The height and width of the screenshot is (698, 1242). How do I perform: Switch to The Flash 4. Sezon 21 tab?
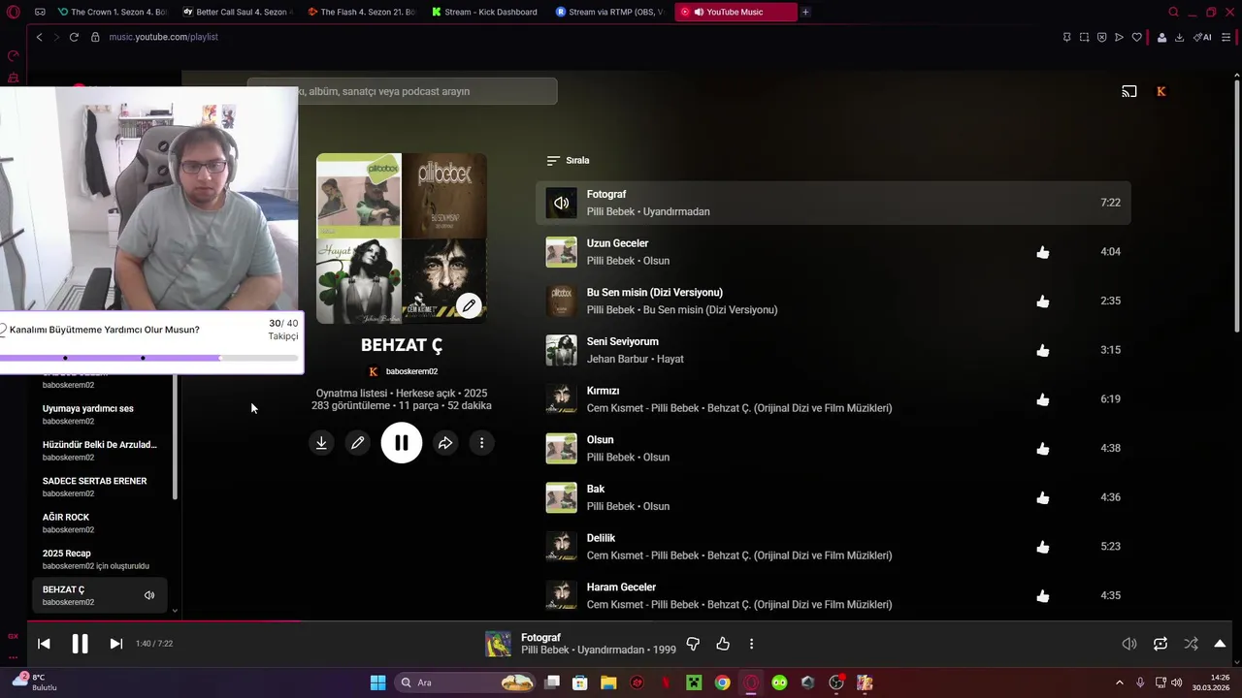(361, 12)
